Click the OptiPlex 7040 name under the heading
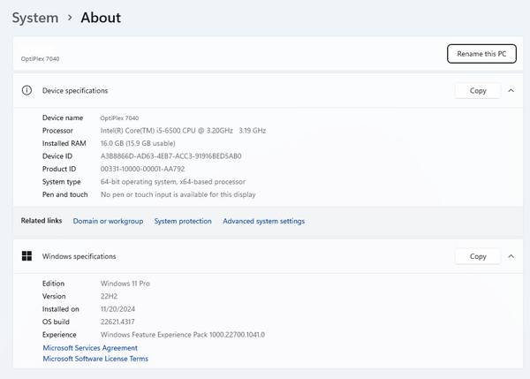 (41, 58)
